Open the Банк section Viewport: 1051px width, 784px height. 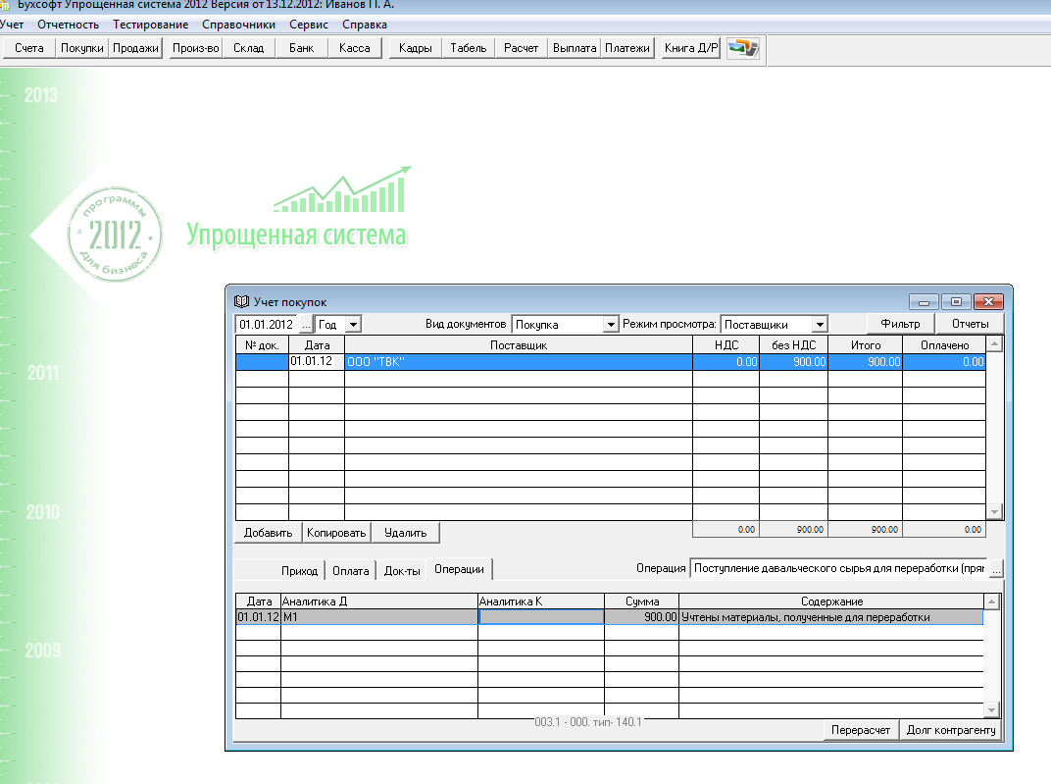coord(302,48)
